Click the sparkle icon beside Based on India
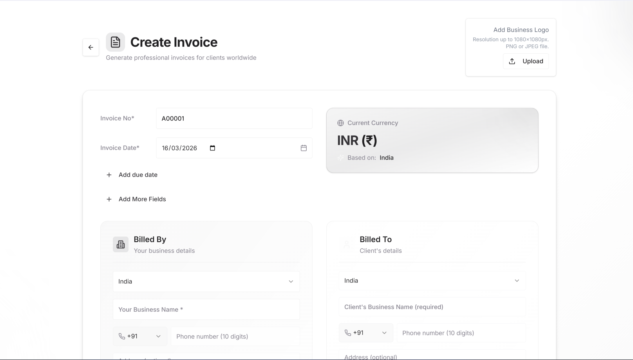 [341, 158]
